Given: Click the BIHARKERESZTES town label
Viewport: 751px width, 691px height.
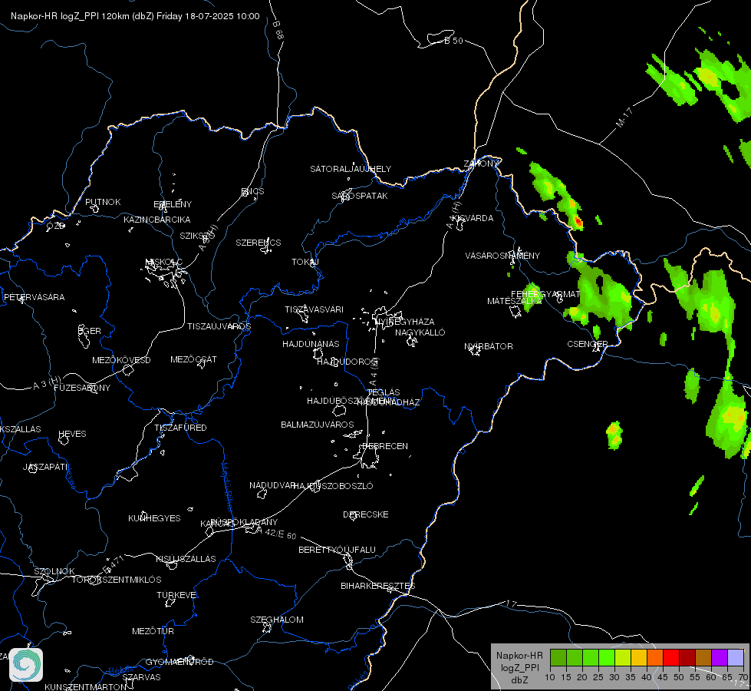Looking at the screenshot, I should coord(378,586).
